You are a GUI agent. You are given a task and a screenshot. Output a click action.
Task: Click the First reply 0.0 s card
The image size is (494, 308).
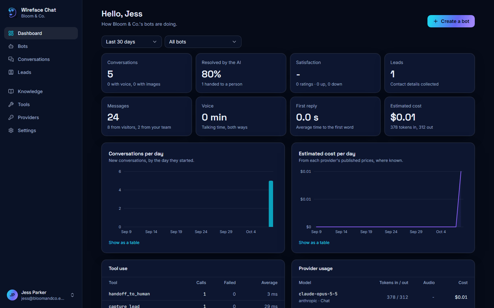(335, 116)
